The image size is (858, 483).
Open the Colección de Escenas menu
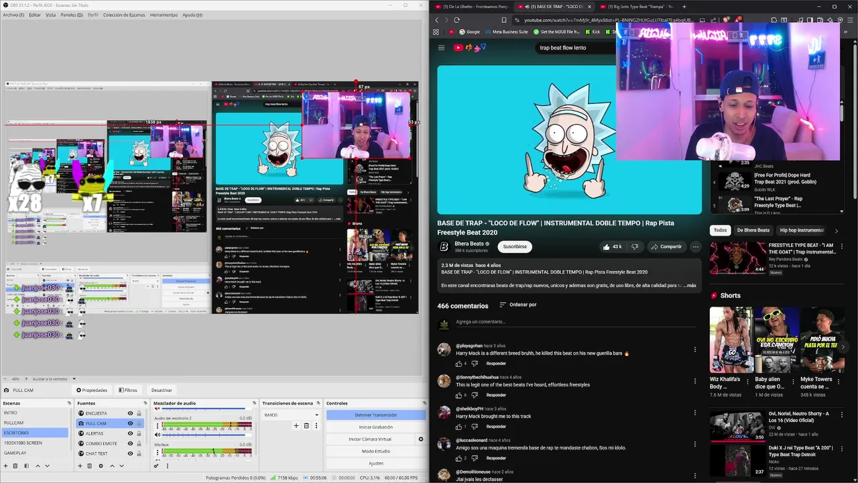124,15
